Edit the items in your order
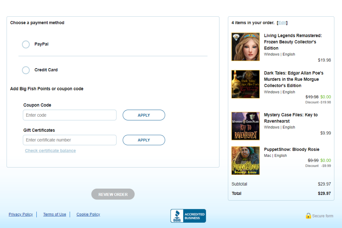Viewport: 342px width, 228px height. (282, 23)
